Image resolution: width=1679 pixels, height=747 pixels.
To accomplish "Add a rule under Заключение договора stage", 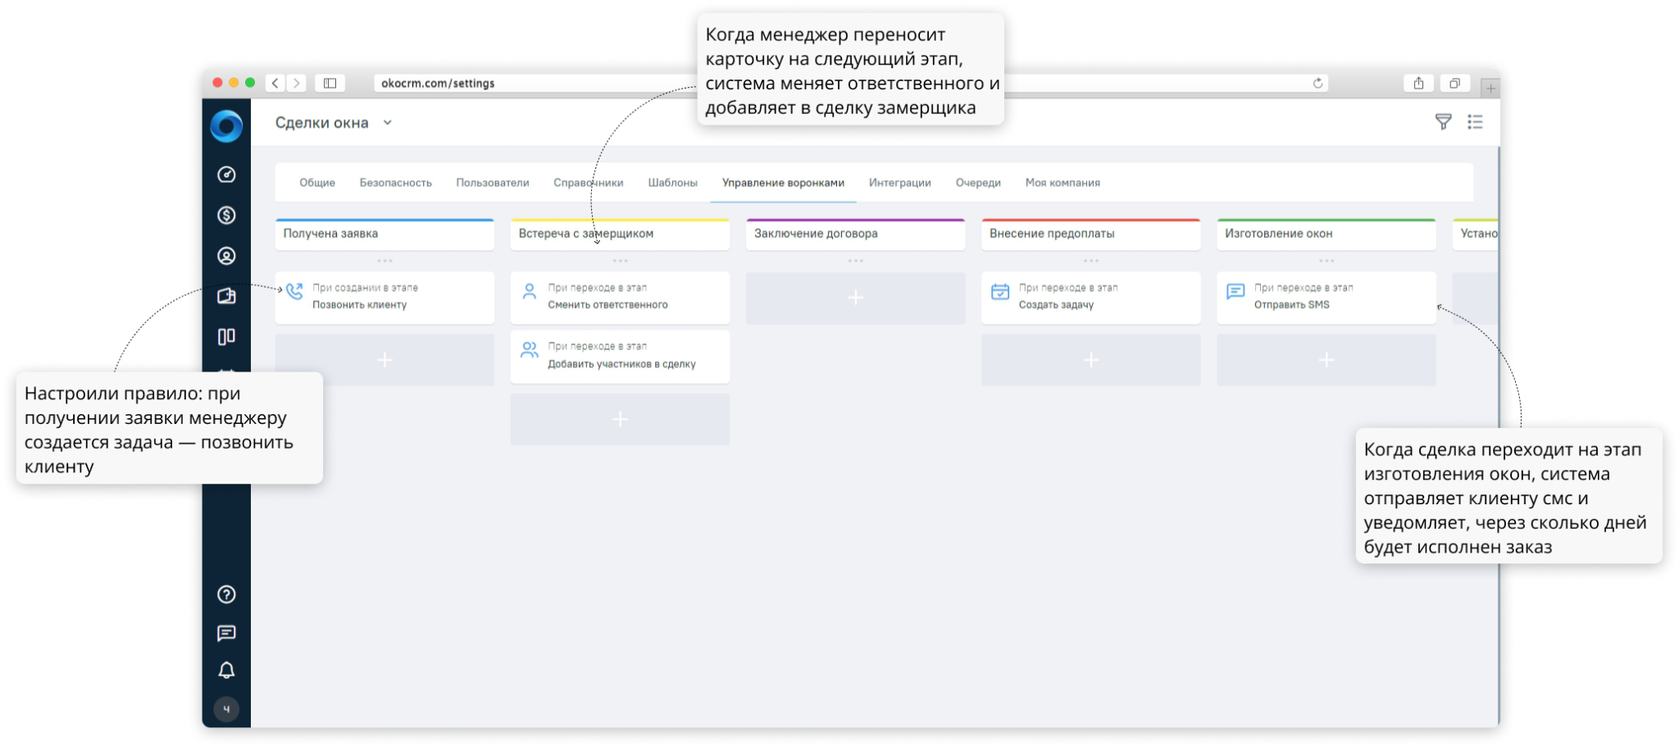I will click(x=856, y=298).
